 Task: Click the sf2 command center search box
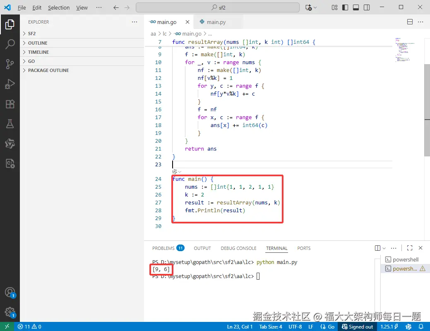coord(218,7)
